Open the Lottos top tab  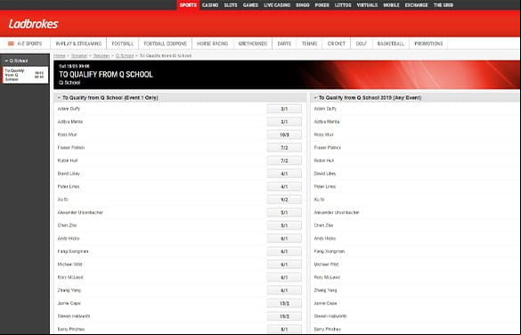tap(343, 5)
